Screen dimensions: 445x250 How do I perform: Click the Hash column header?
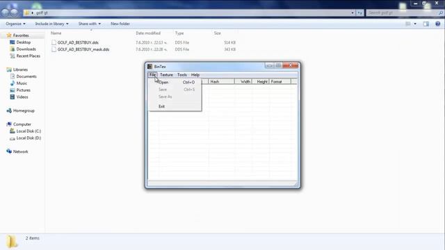tap(221, 82)
